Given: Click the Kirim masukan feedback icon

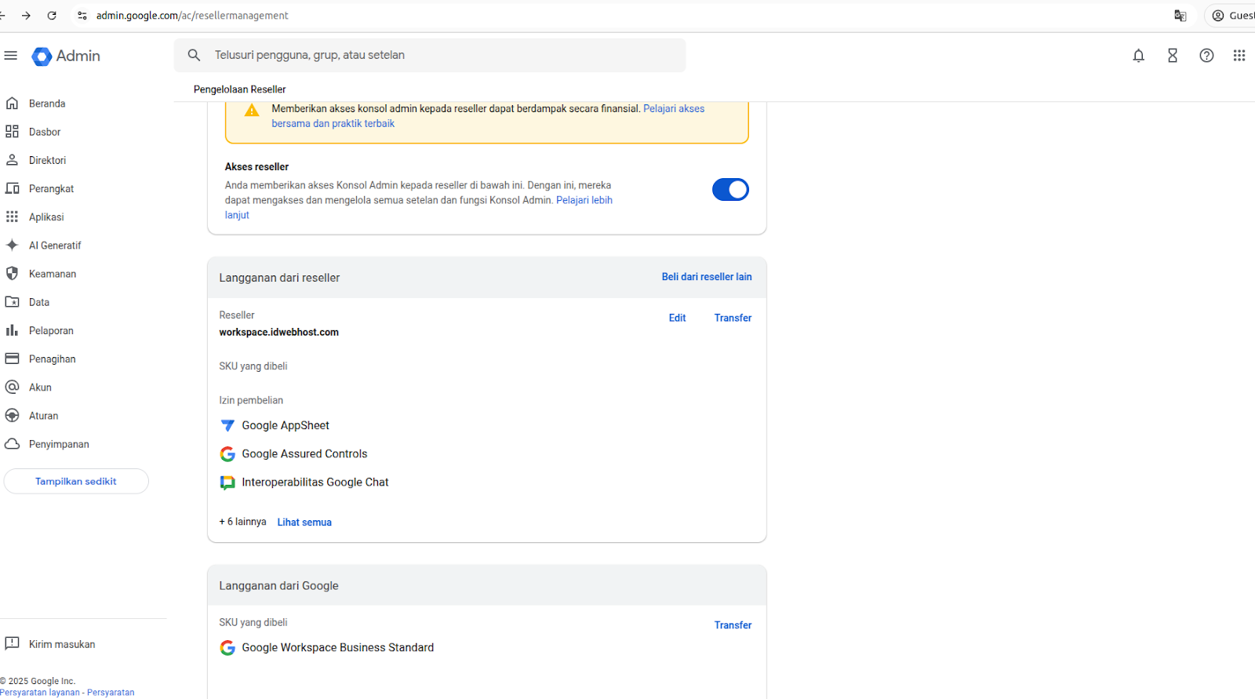Looking at the screenshot, I should coord(12,644).
